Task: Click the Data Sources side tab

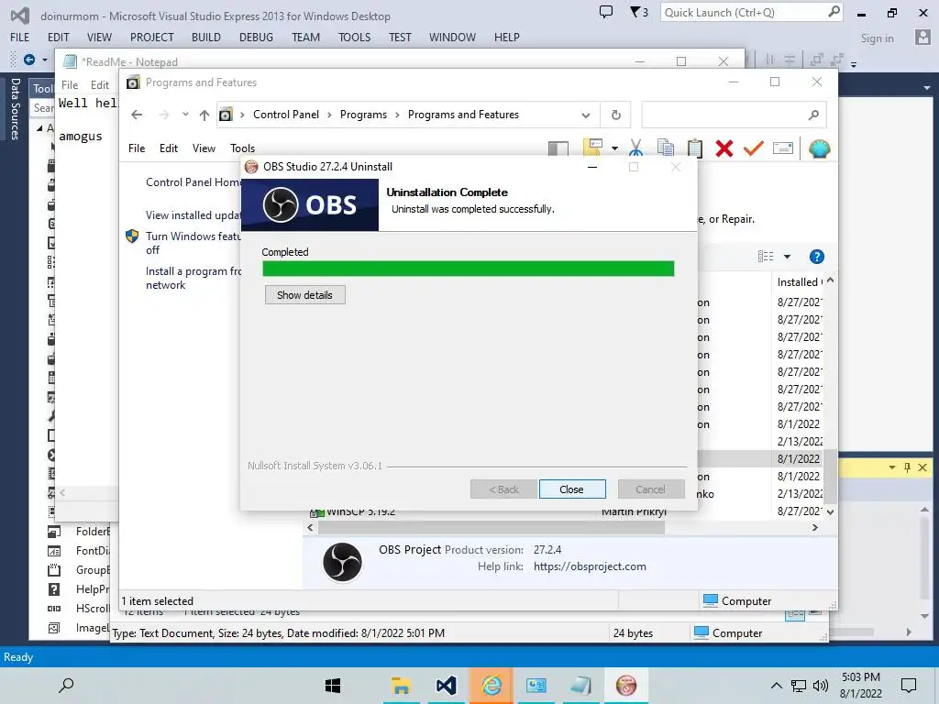Action: click(x=15, y=108)
